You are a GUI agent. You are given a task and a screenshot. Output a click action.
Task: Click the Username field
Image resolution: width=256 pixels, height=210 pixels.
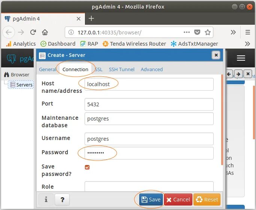pos(149,139)
